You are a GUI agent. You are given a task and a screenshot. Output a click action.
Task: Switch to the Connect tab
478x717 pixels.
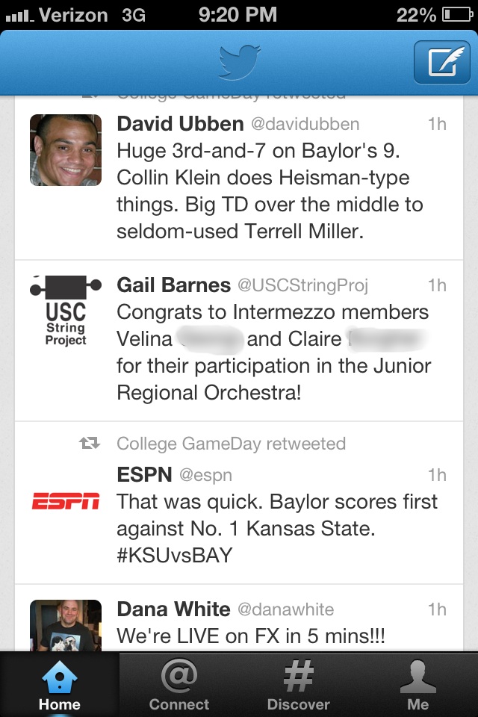(x=179, y=686)
